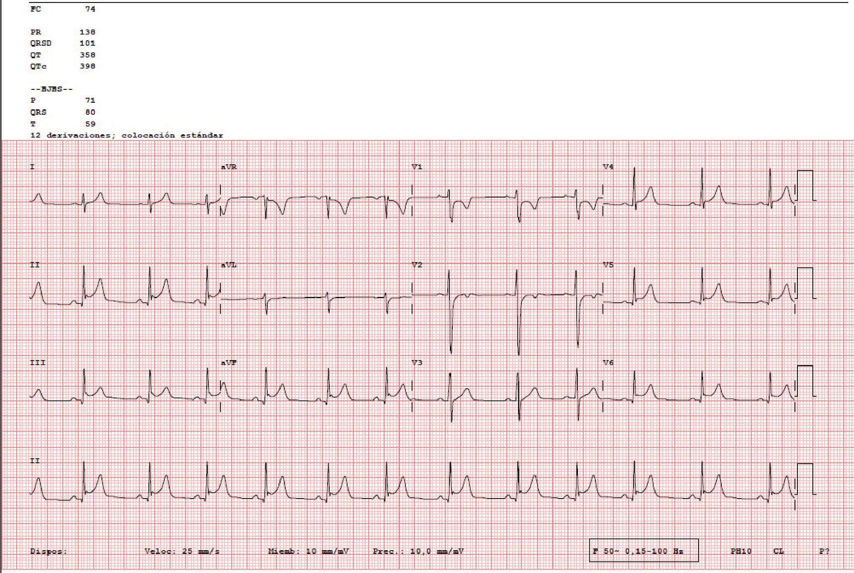Select the III lead label
Viewport: 854px width, 573px height.
[38, 362]
